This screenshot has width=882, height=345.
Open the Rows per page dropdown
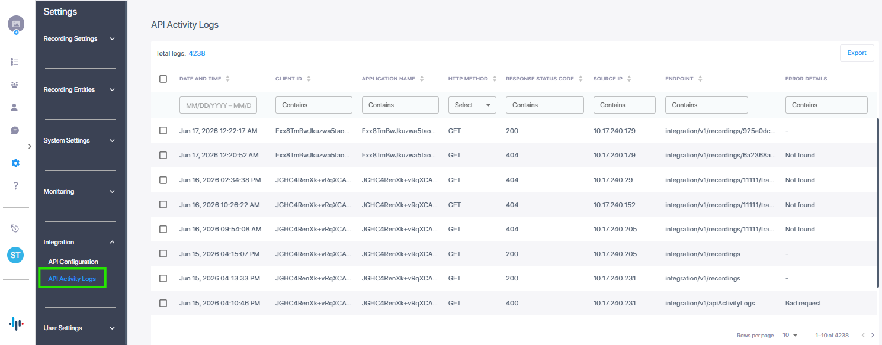click(790, 335)
